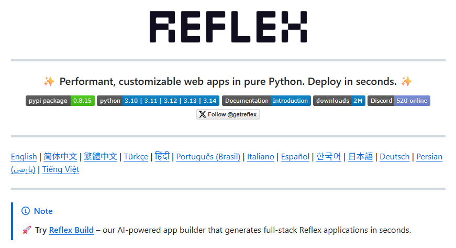The width and height of the screenshot is (456, 248).
Task: Follow the Reflex Build link
Action: point(71,230)
